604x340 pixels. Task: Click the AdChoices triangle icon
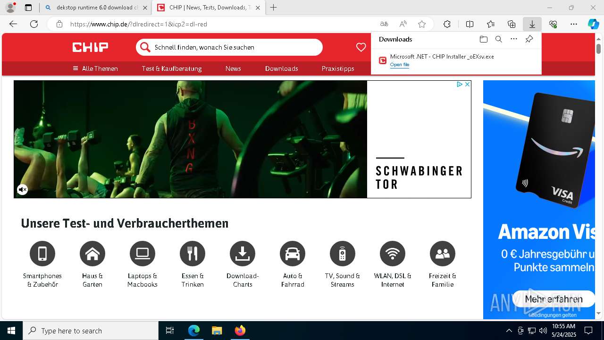point(459,84)
